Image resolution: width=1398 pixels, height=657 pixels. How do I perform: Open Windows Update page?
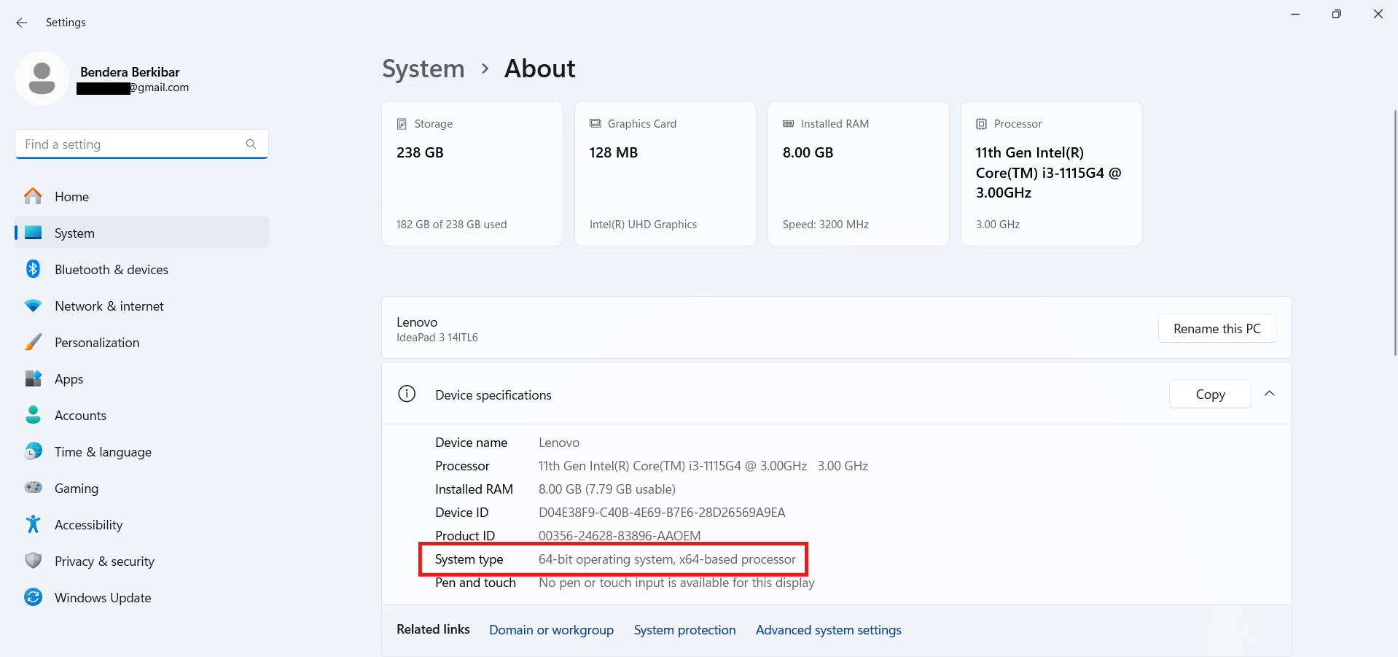102,598
